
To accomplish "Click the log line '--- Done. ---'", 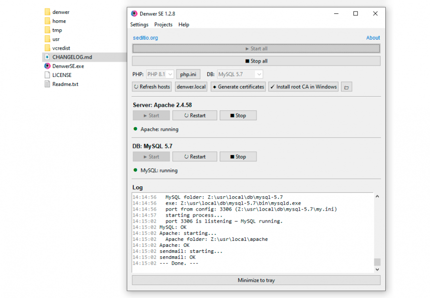I will pyautogui.click(x=179, y=263).
